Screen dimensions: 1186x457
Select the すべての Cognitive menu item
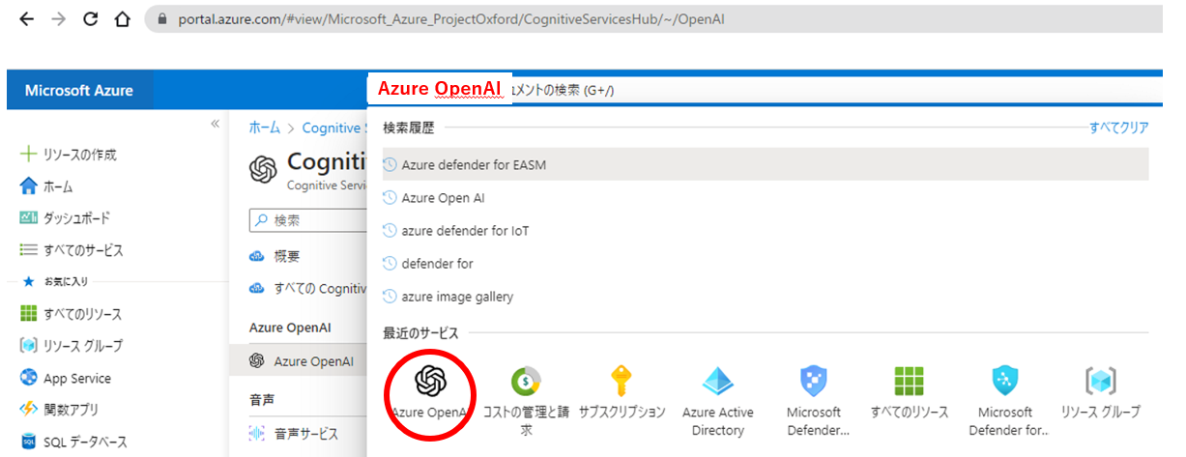[307, 288]
